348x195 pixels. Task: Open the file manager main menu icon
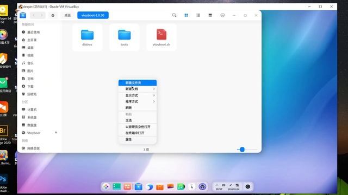(222, 15)
